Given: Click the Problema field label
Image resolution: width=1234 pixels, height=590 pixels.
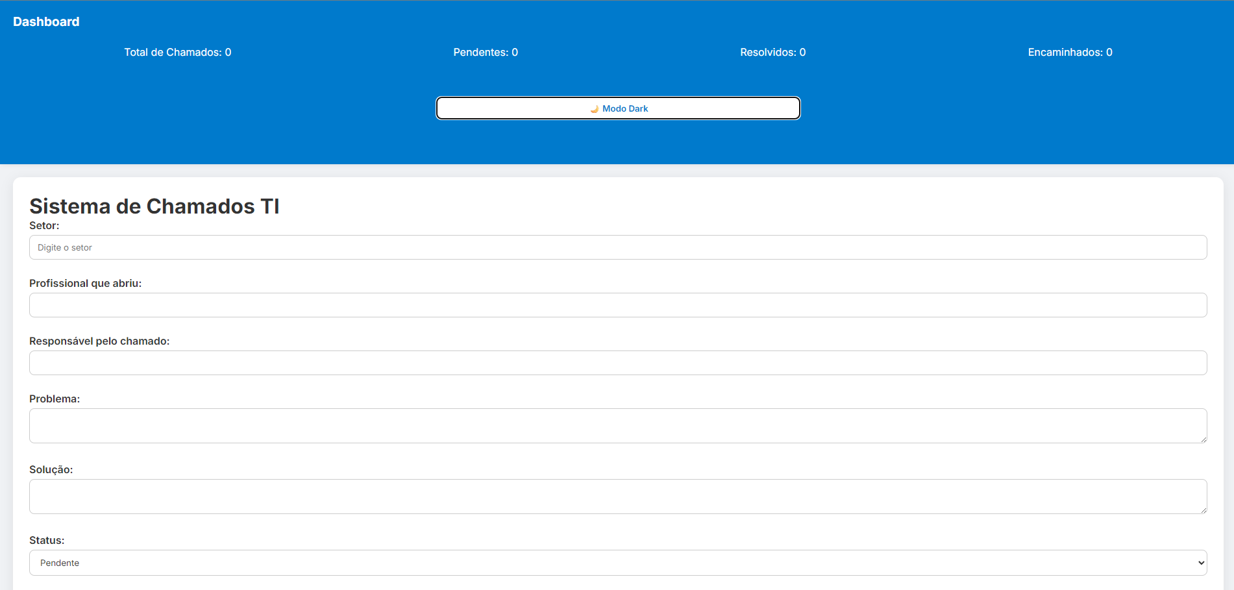Looking at the screenshot, I should [54, 399].
